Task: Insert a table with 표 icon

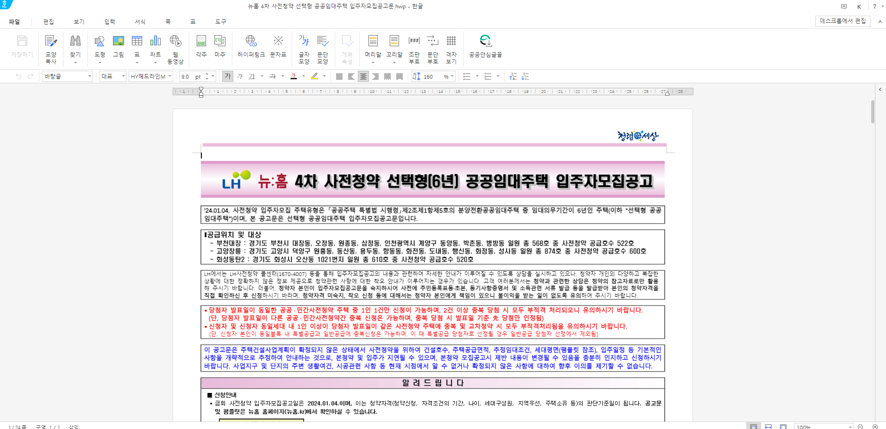Action: (x=137, y=49)
